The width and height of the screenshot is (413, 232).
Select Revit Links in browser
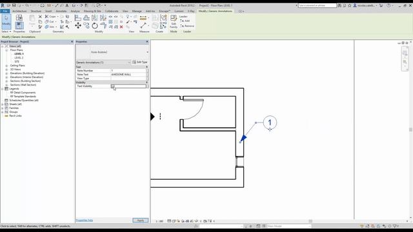coord(15,116)
